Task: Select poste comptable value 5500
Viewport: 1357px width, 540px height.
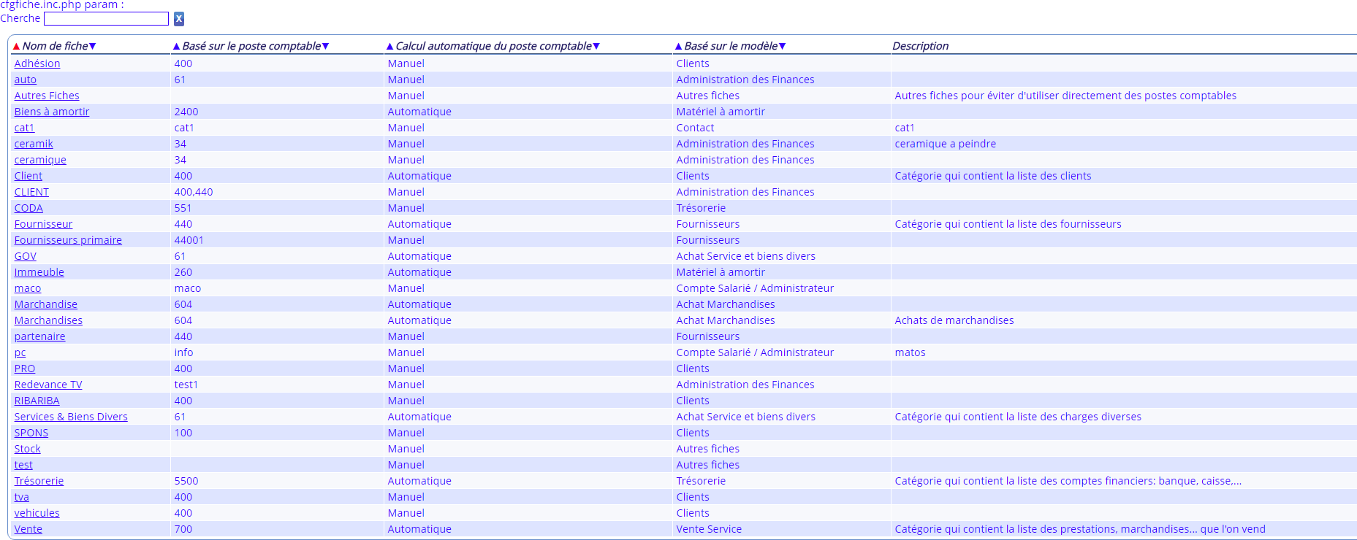Action: [x=186, y=481]
